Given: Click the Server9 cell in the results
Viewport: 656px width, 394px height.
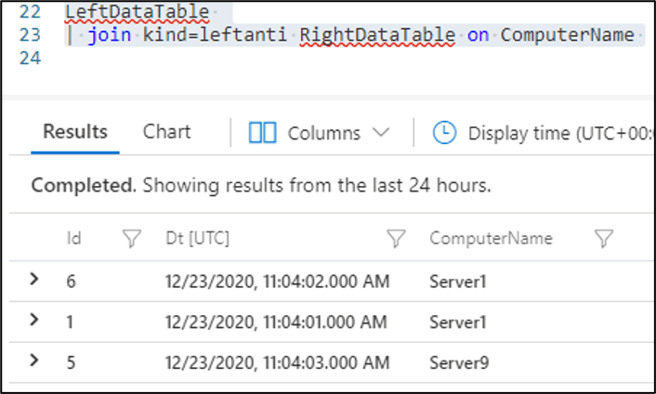Looking at the screenshot, I should [457, 361].
